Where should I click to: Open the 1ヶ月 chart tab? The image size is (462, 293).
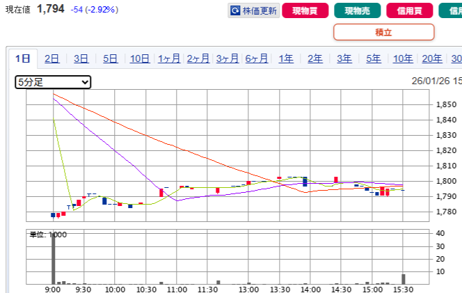[169, 59]
